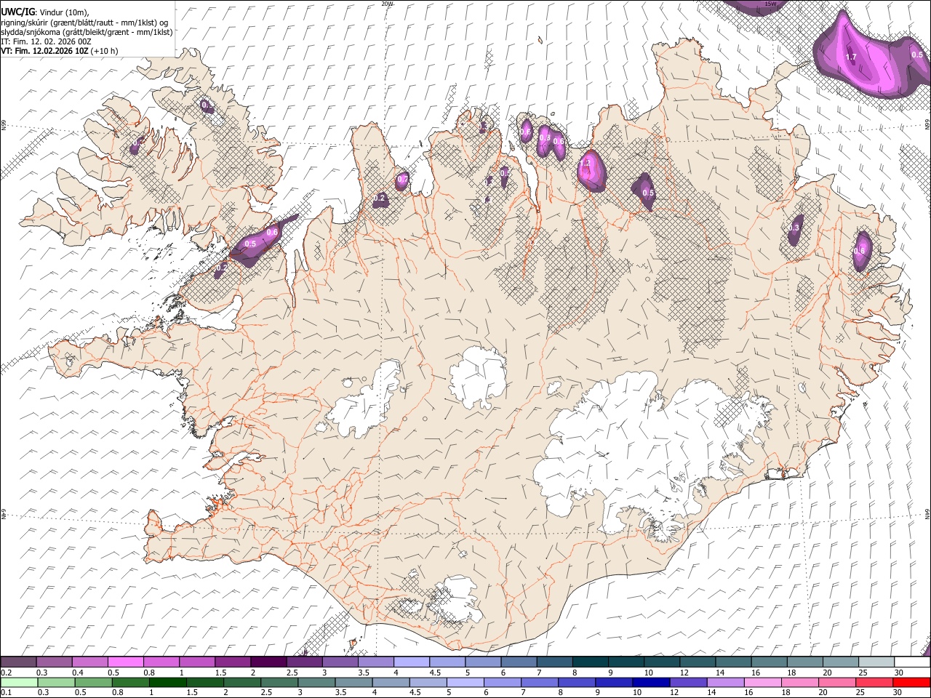Click the 'IT: Fim. 12. 02. 2026 00Z' line

(x=46, y=41)
